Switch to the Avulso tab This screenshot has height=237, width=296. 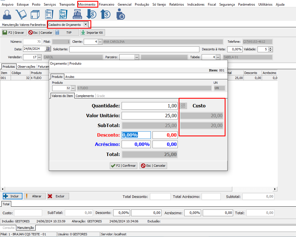coord(70,76)
